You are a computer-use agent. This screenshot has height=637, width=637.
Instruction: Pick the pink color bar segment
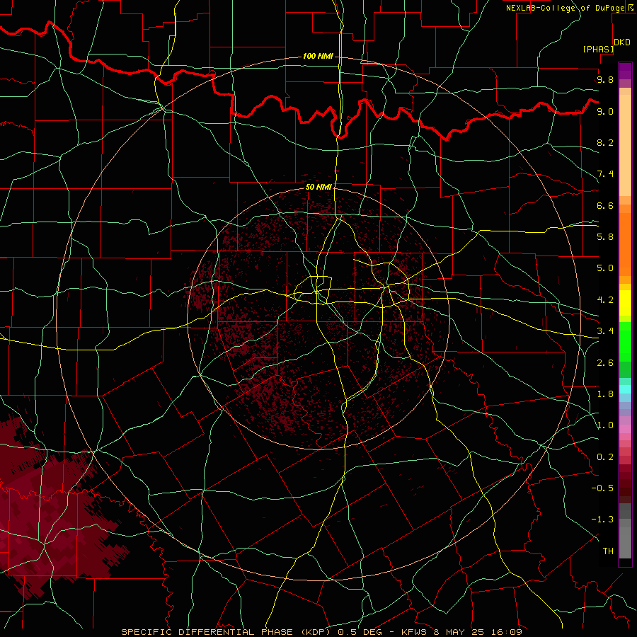625,429
